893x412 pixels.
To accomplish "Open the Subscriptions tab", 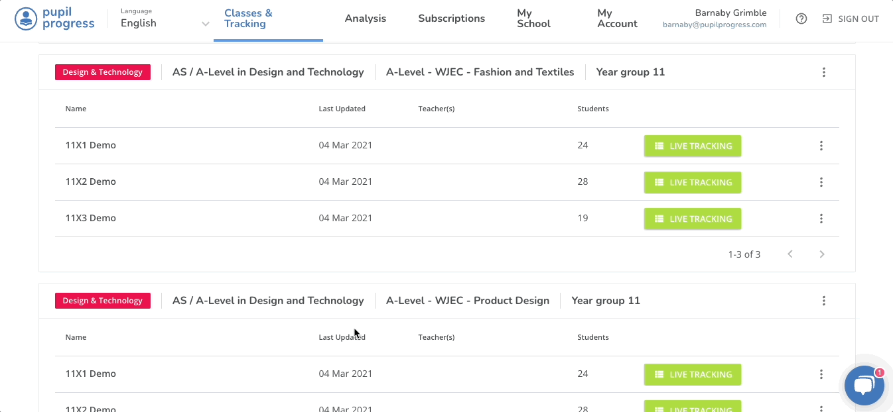I will pos(451,19).
